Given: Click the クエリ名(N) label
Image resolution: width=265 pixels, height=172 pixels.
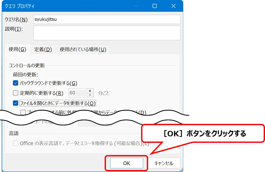Looking at the screenshot, I should pyautogui.click(x=16, y=20).
